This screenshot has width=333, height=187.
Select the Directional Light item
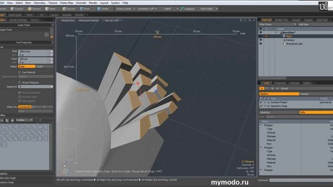[x=294, y=44]
